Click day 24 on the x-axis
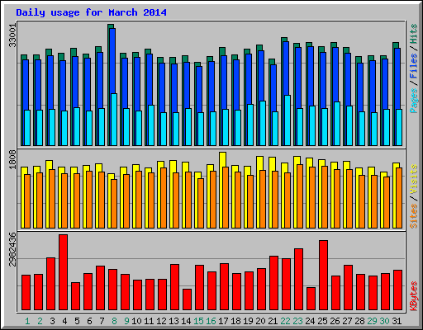 tap(310, 321)
